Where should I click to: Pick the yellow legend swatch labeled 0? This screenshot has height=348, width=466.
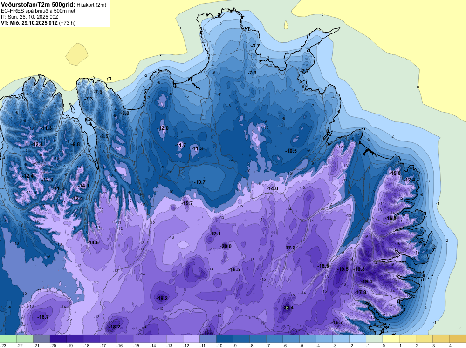(391, 339)
